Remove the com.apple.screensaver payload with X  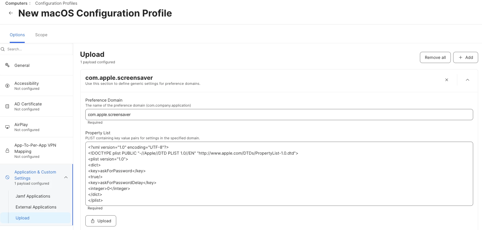point(447,80)
